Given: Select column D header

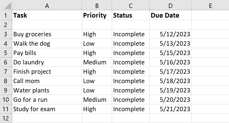Looking at the screenshot, I should click(x=171, y=6).
